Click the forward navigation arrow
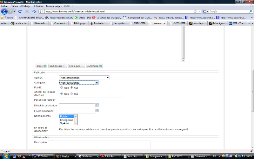The width and height of the screenshot is (254, 159). (10, 11)
